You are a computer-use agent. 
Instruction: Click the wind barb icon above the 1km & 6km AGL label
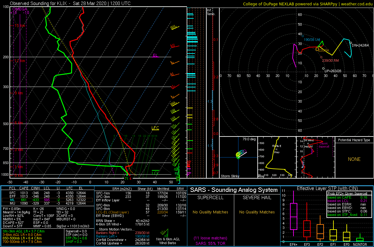164,233
